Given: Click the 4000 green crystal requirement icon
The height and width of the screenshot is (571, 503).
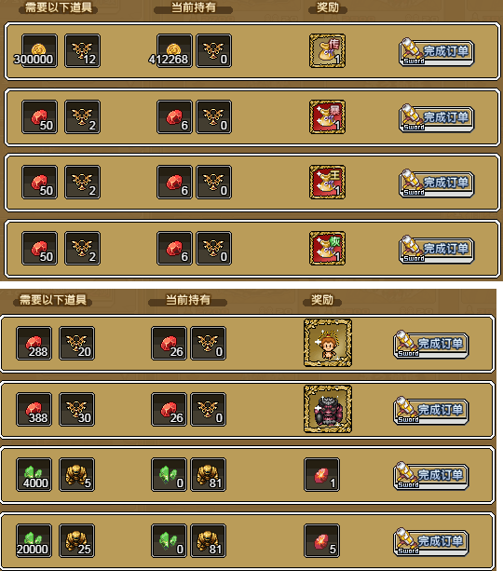Looking at the screenshot, I should click(34, 474).
